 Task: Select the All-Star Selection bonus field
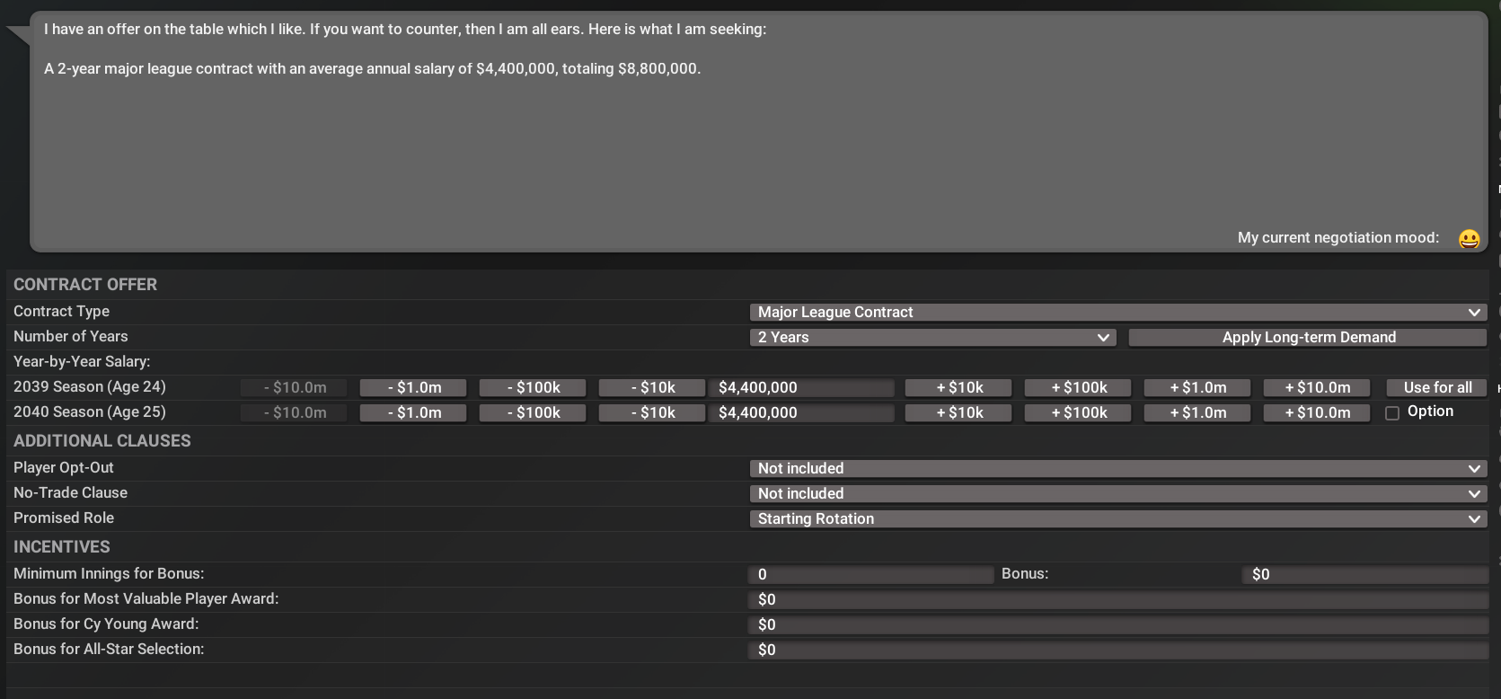coord(1117,650)
